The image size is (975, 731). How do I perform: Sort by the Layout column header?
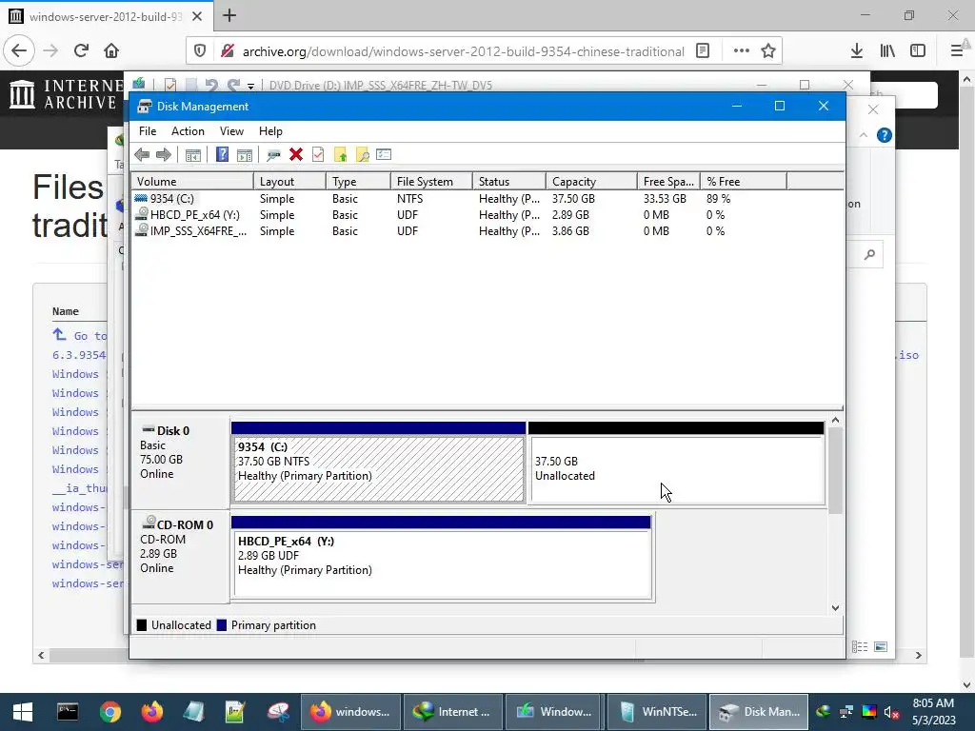click(289, 182)
